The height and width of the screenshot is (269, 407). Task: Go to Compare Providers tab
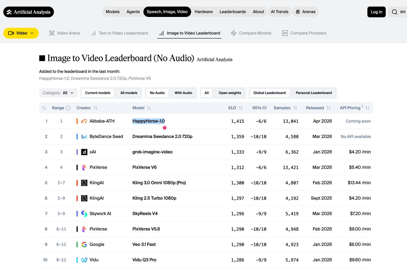(x=304, y=33)
